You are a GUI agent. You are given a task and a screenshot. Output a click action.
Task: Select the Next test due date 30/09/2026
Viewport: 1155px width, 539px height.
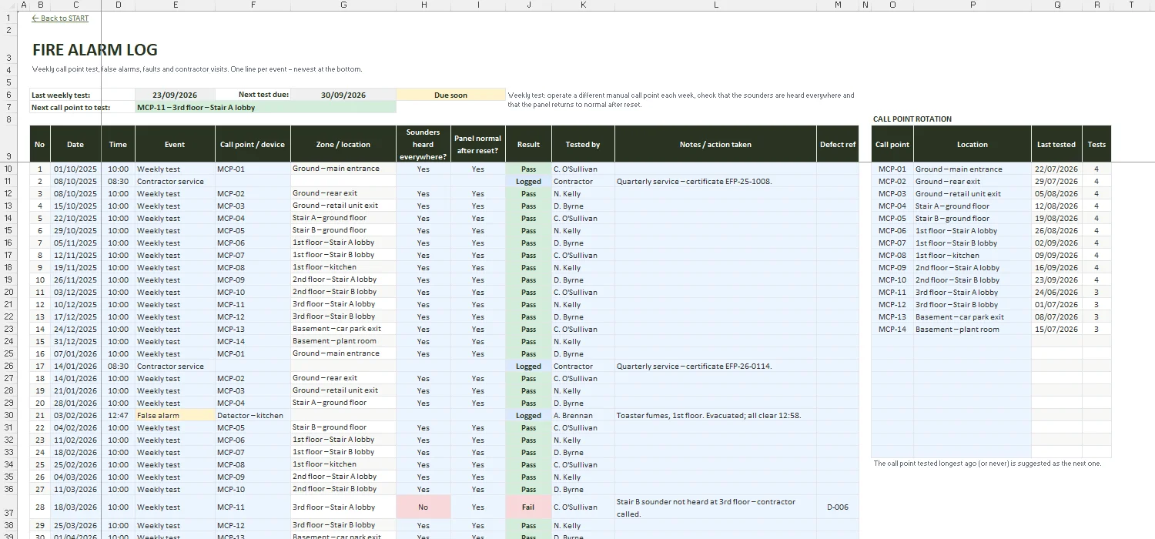pos(343,95)
